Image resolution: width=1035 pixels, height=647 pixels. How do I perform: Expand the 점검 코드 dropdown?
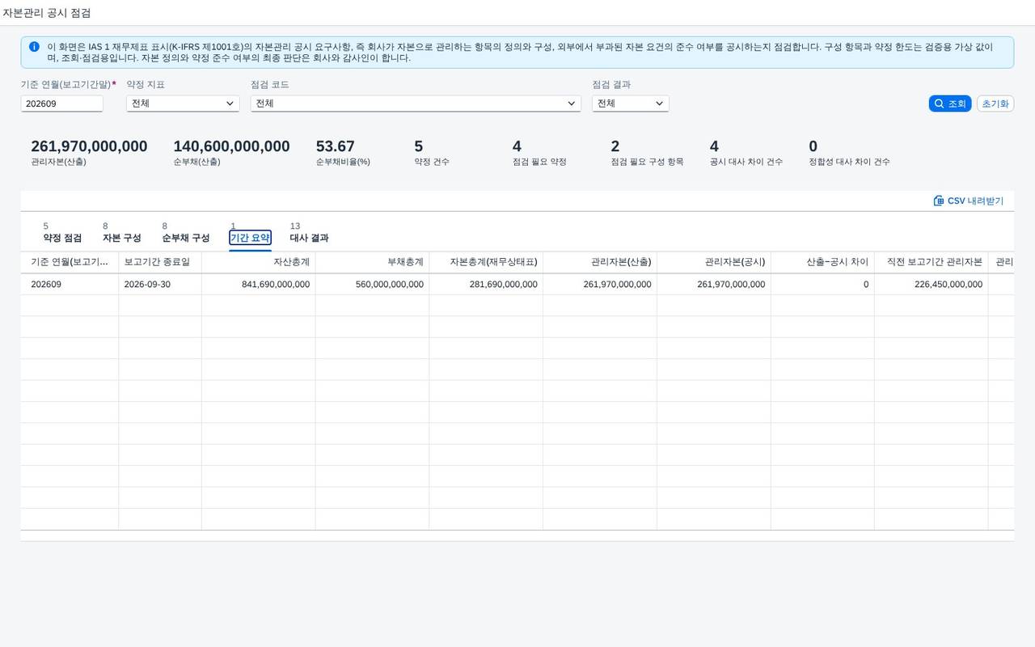click(416, 104)
